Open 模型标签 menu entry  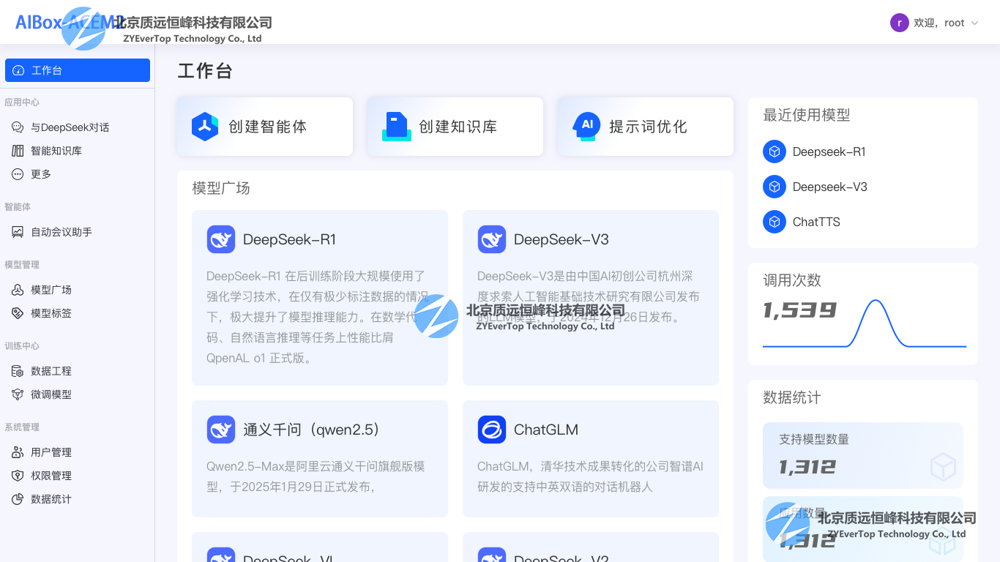pos(78,313)
